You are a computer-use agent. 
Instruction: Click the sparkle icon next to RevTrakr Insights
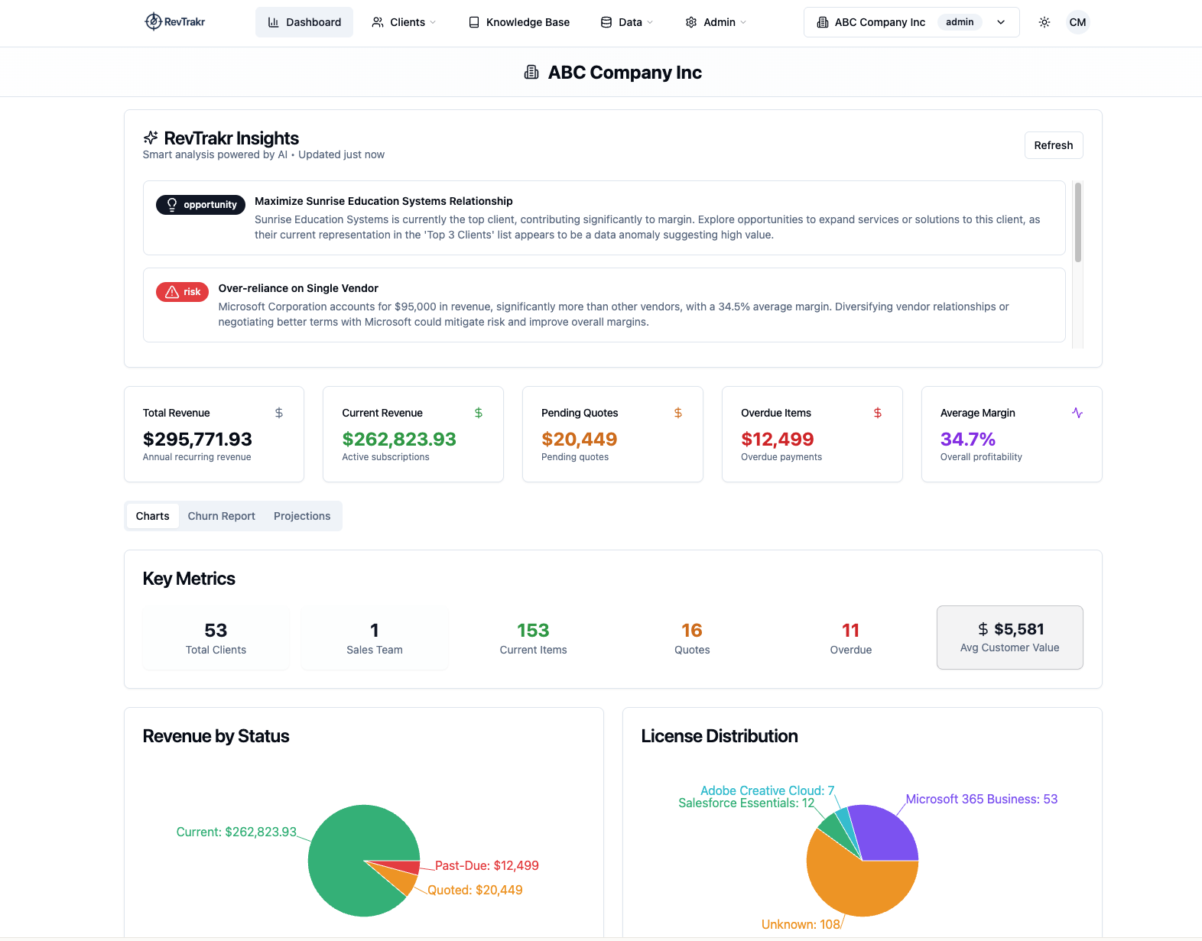tap(151, 138)
